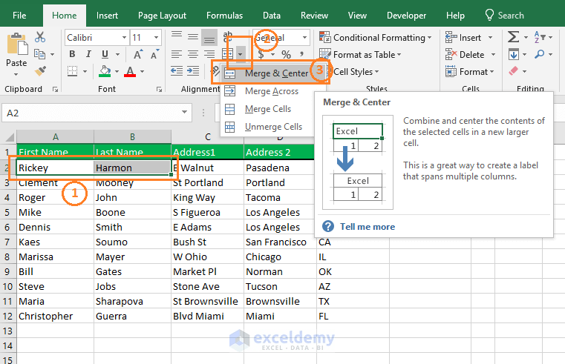
Task: Open the Underline style dropdown arrow
Action: click(117, 55)
